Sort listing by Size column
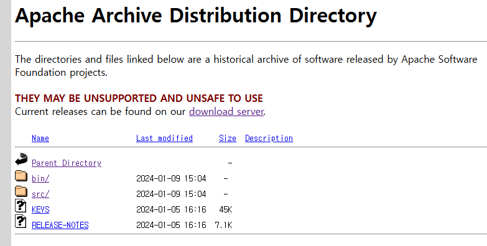This screenshot has height=246, width=487. tap(228, 138)
